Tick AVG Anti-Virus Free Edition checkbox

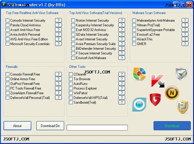coord(7,39)
